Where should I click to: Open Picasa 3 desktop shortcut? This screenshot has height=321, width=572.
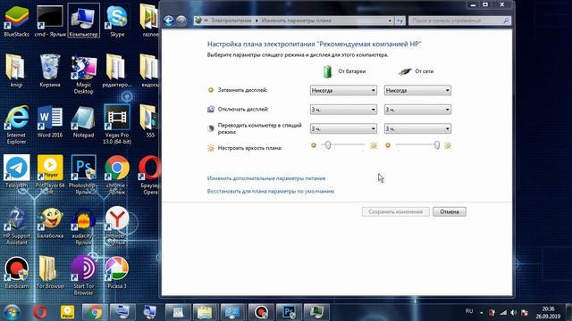[117, 272]
